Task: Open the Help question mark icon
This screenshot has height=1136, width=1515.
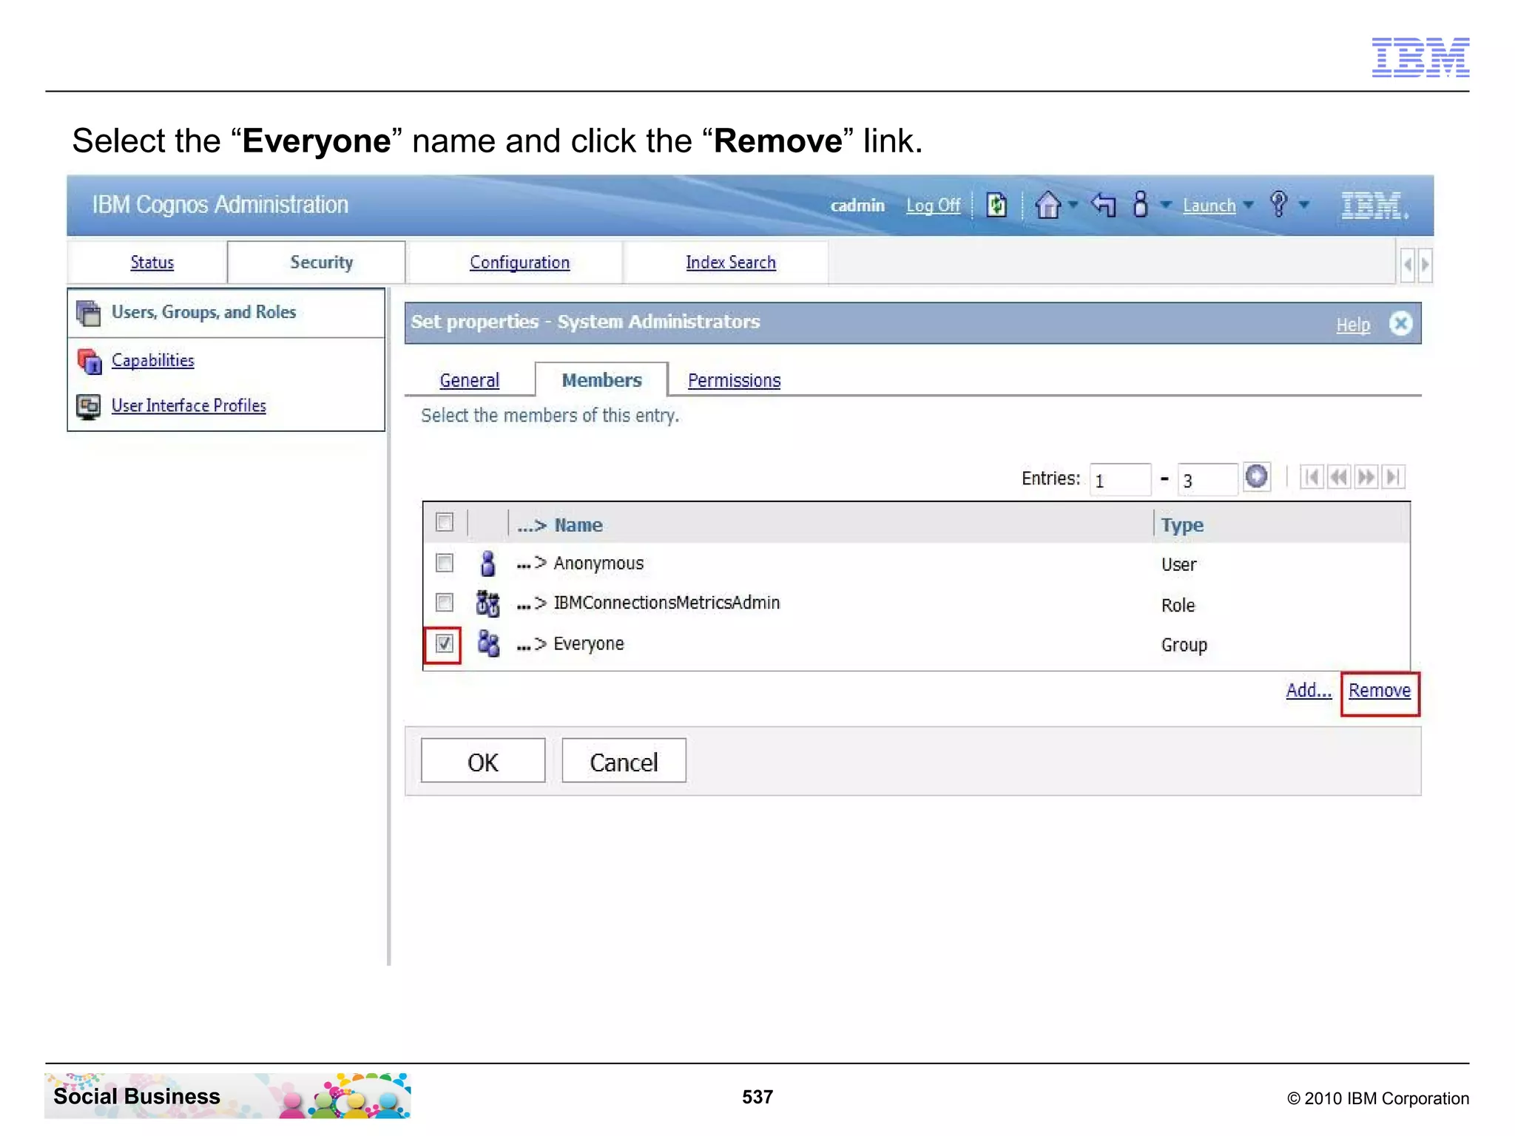Action: point(1278,203)
